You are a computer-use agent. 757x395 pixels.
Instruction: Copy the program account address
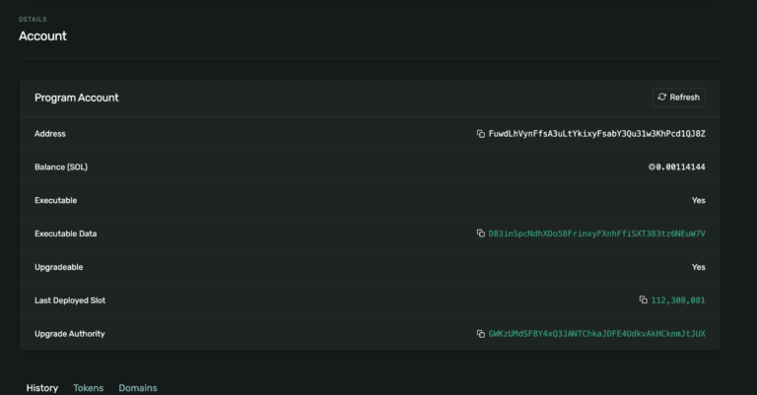[x=481, y=134]
